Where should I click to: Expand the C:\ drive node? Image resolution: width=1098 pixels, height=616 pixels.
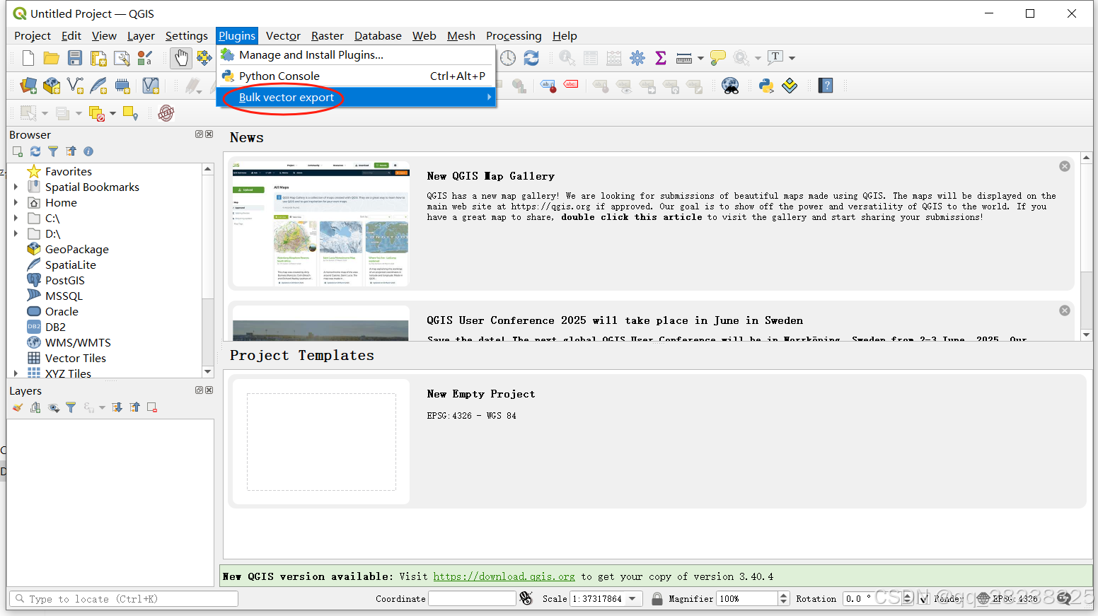coord(16,218)
